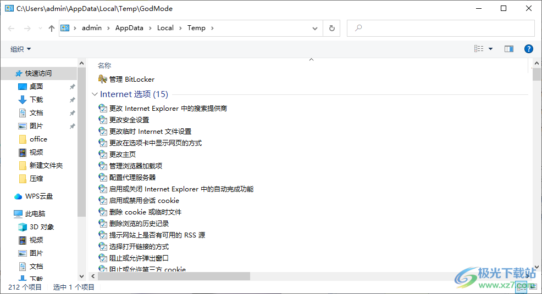
Task: Open the view options dropdown arrow
Action: [490, 49]
